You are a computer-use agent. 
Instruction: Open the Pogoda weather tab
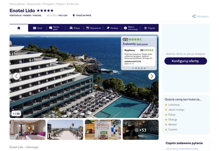click(x=149, y=28)
